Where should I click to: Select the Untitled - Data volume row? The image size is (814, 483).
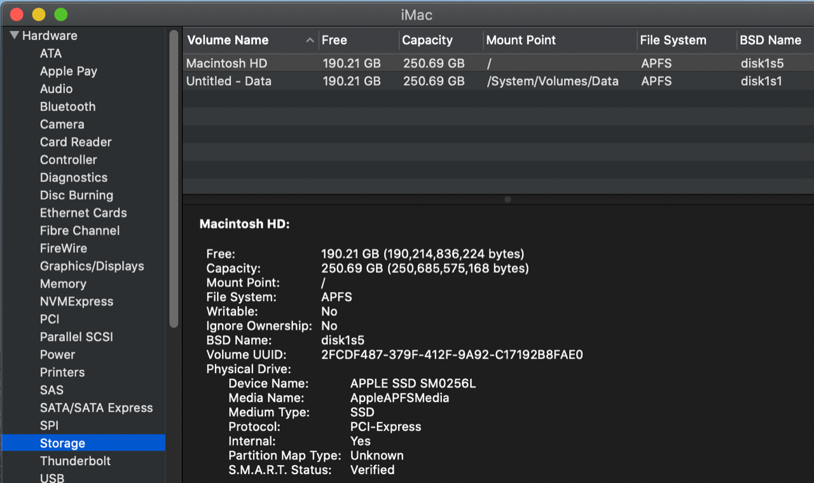(x=498, y=81)
